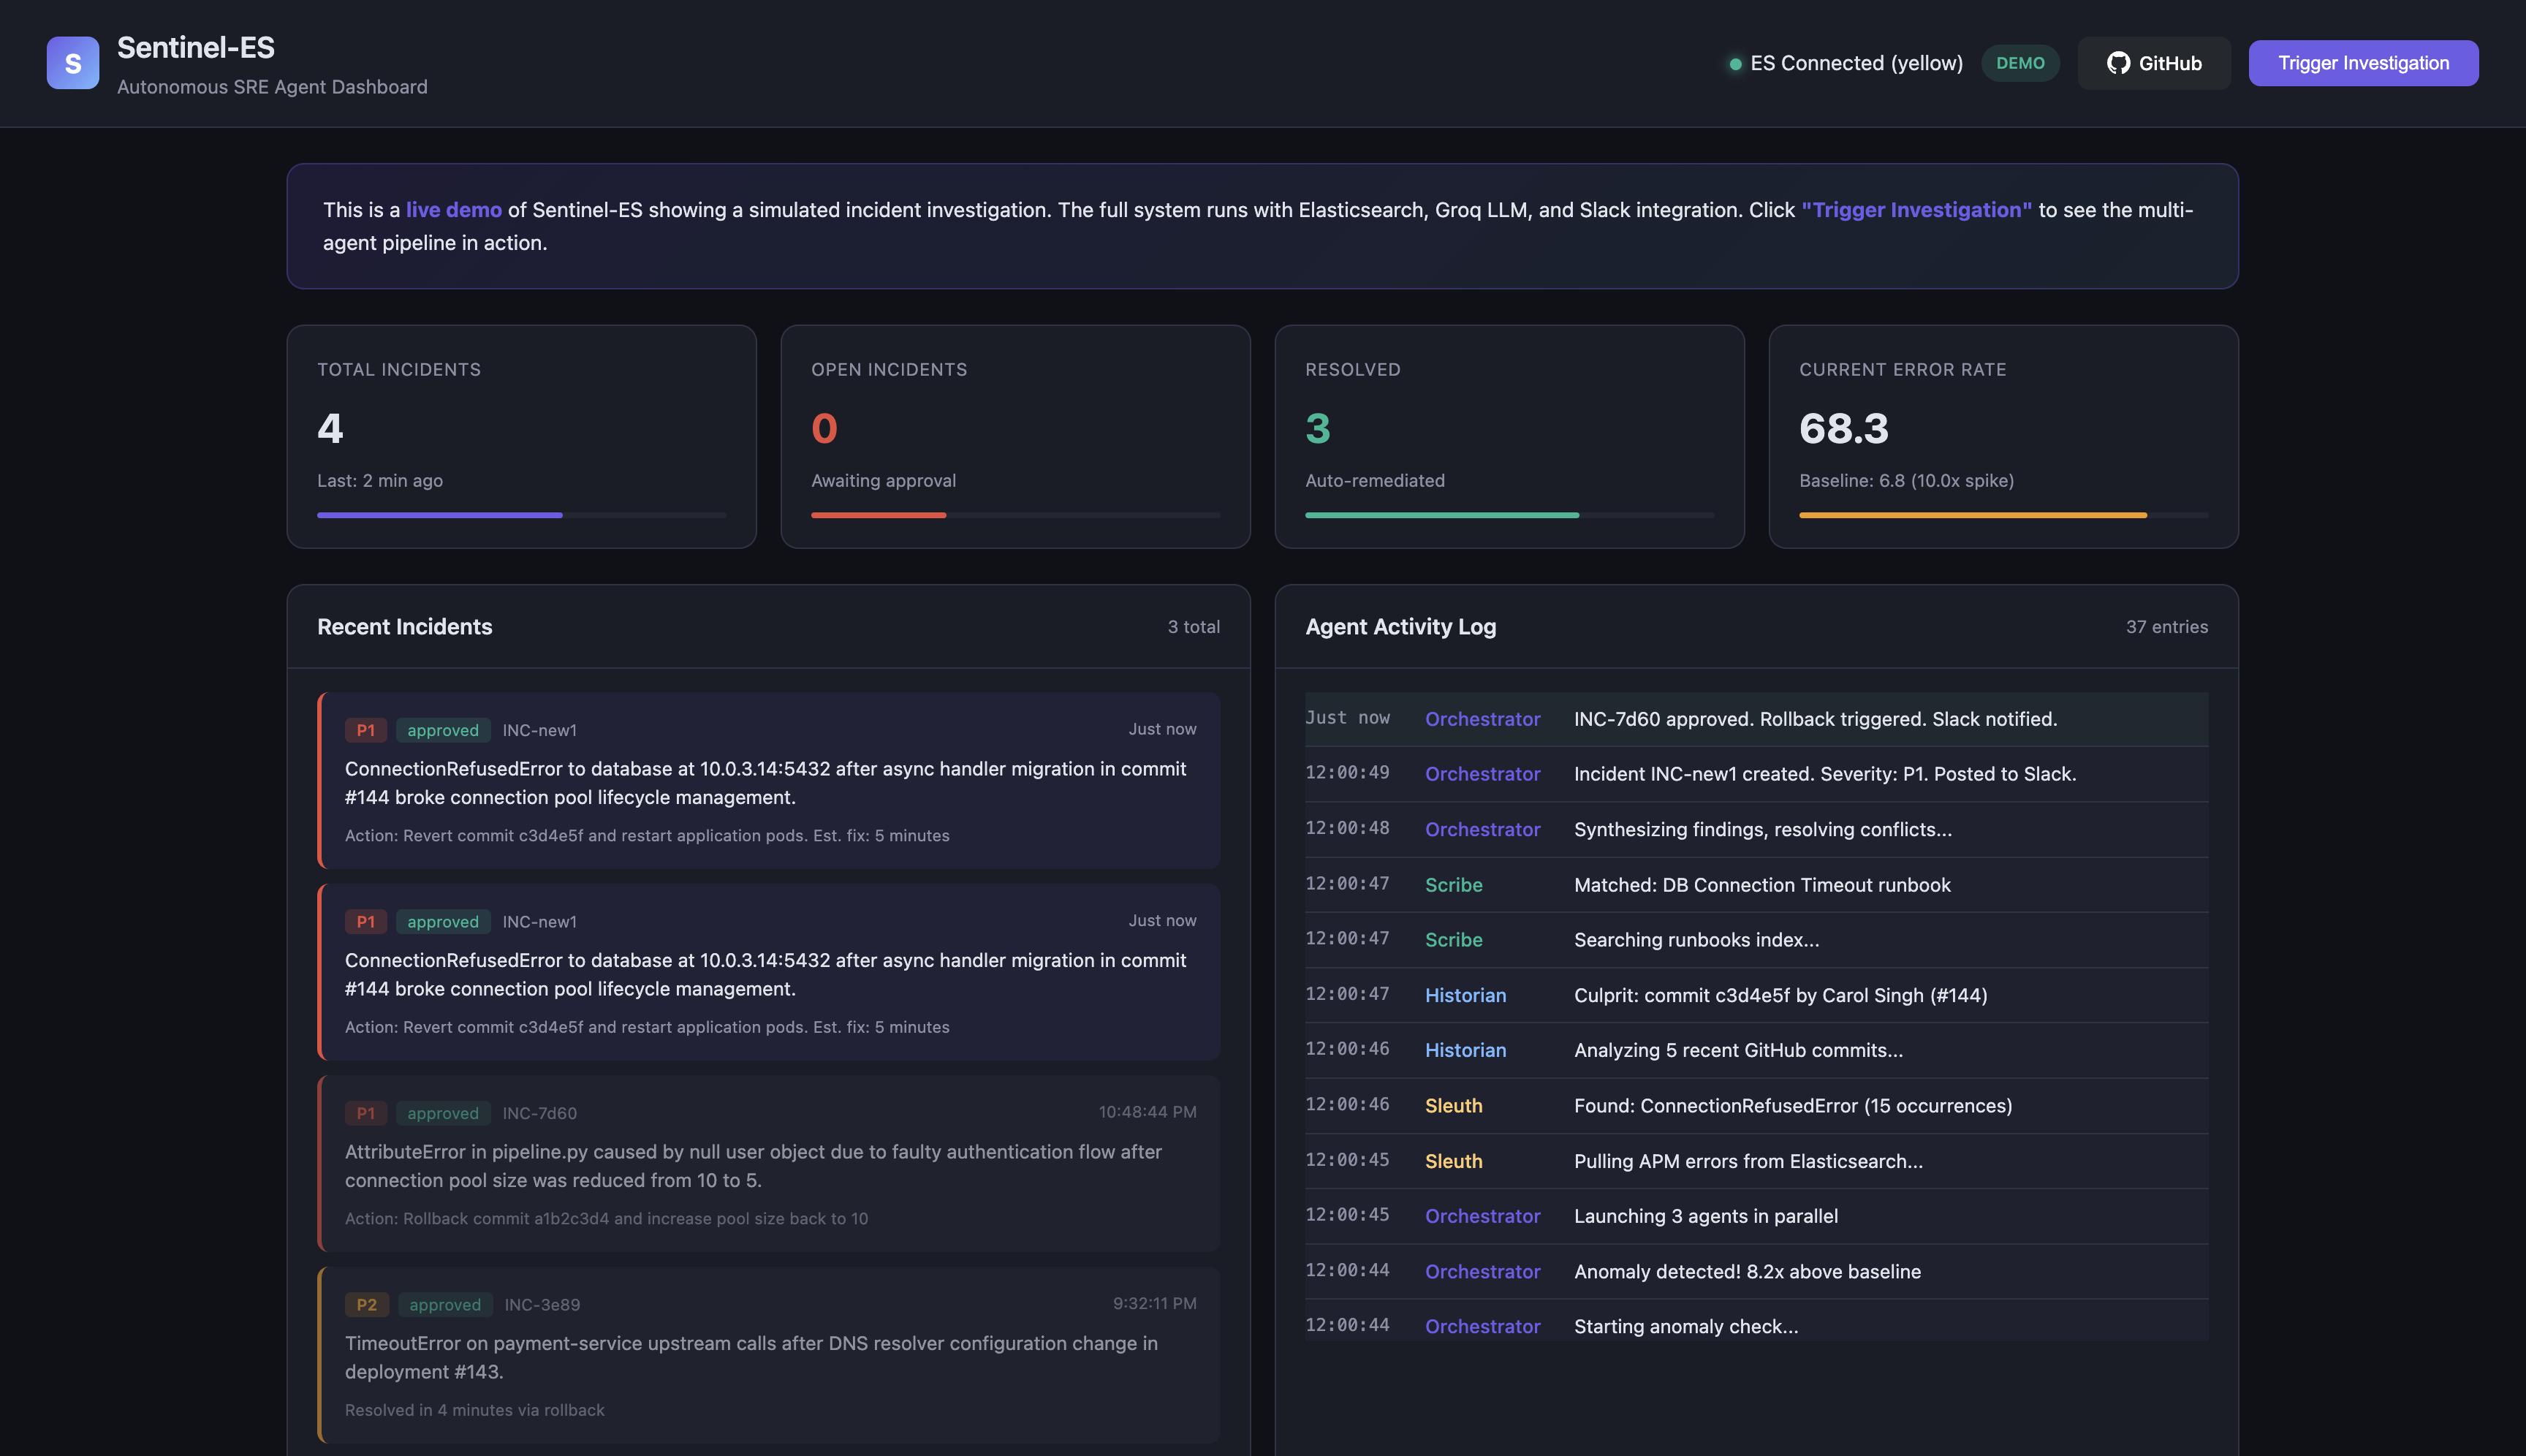
Task: Select the INC-3e89 TimeoutError incident card
Action: pyautogui.click(x=768, y=1356)
